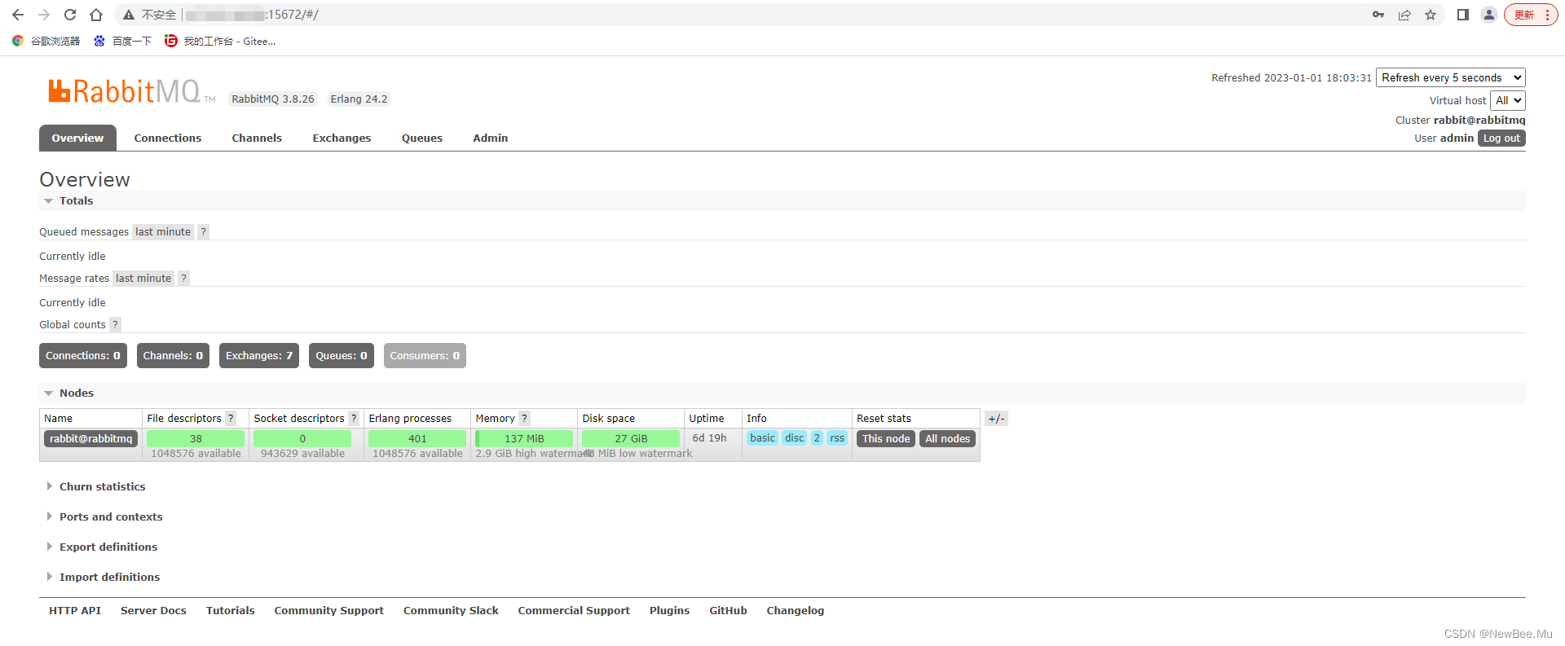Viewport: 1565px width, 646px height.
Task: Click the basic info tag
Action: point(763,438)
